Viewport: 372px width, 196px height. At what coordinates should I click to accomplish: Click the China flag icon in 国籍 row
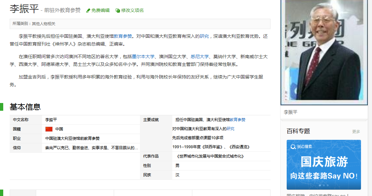49,129
